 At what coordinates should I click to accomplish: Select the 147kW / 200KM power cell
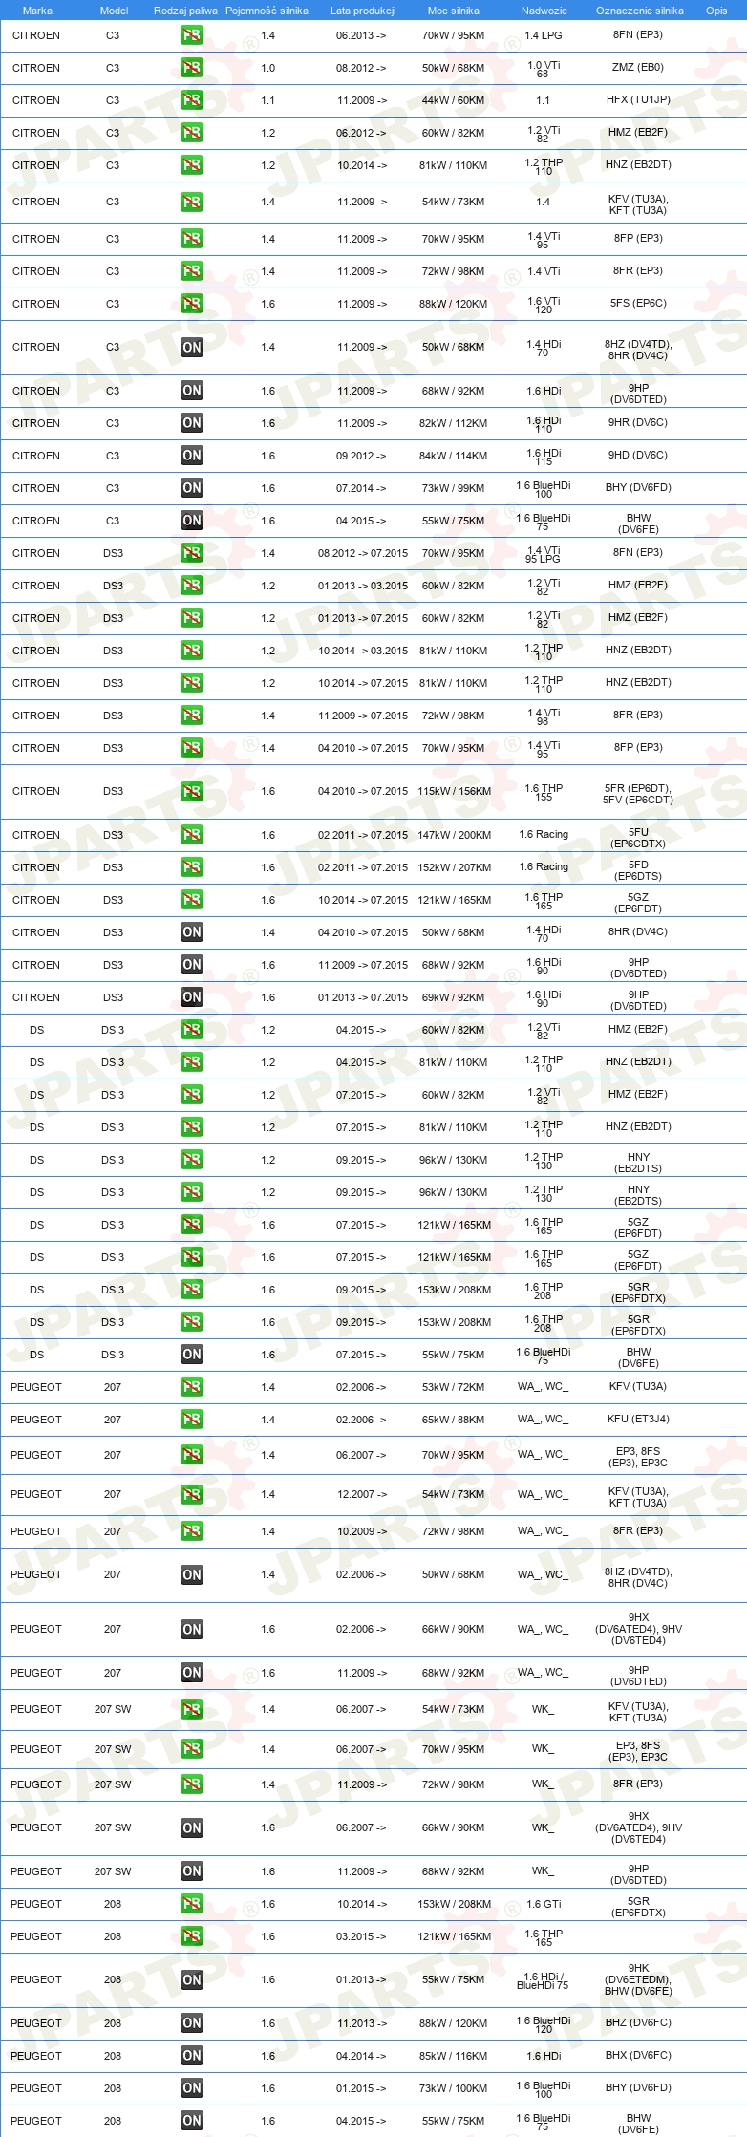(454, 835)
